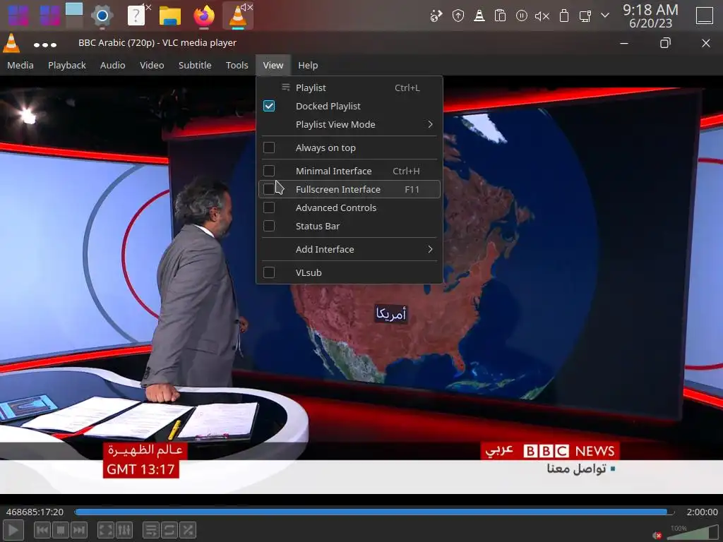Toggle shuffle random playback
This screenshot has height=542, width=723.
coord(188,530)
